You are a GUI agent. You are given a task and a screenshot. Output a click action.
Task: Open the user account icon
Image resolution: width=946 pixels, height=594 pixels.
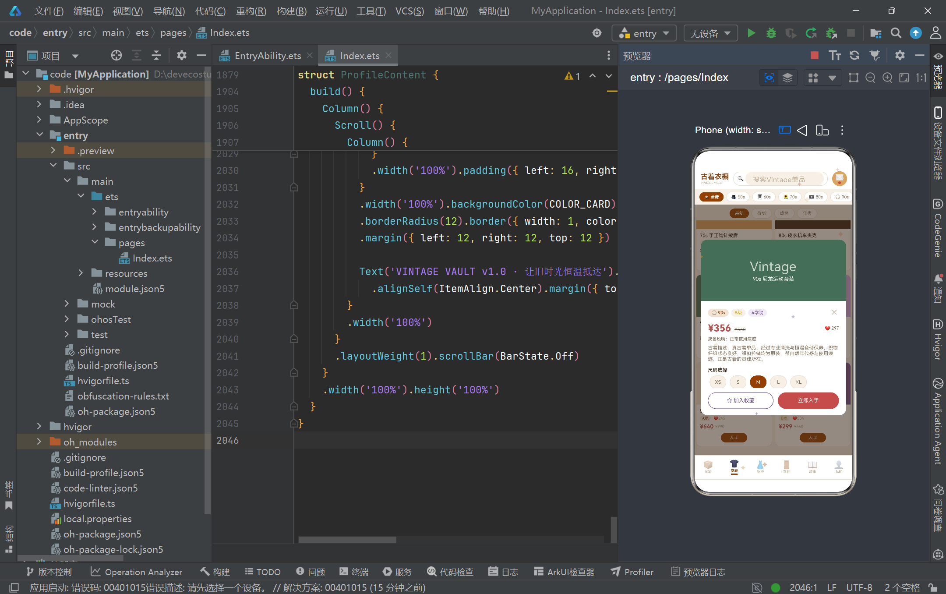tap(935, 33)
